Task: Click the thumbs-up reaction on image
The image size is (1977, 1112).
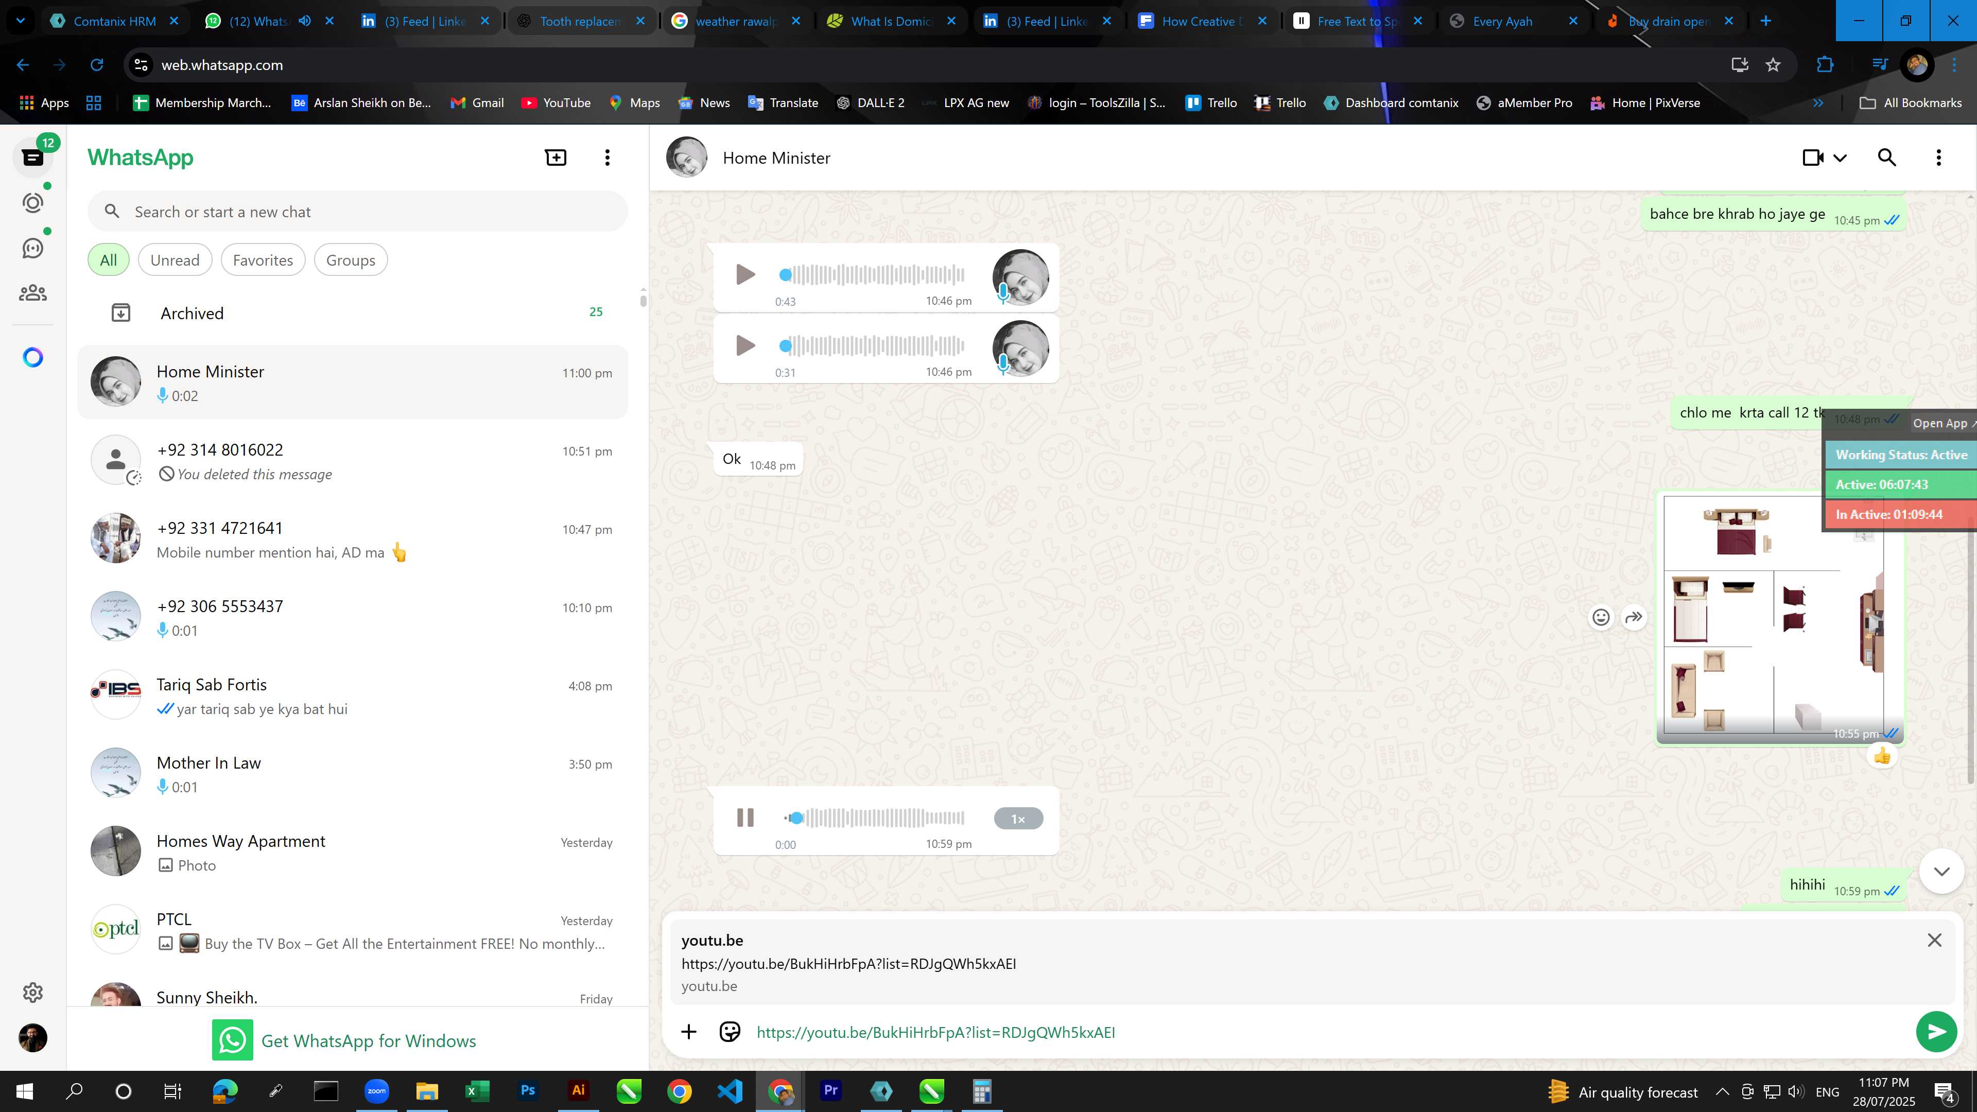Action: click(1883, 757)
